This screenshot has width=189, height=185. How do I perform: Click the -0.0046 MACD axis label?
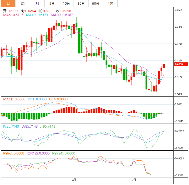tap(179, 121)
